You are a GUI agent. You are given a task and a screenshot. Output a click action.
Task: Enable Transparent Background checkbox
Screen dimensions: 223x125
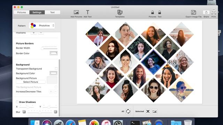[56, 69]
